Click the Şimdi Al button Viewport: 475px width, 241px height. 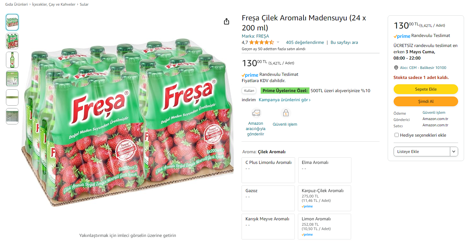pyautogui.click(x=426, y=102)
